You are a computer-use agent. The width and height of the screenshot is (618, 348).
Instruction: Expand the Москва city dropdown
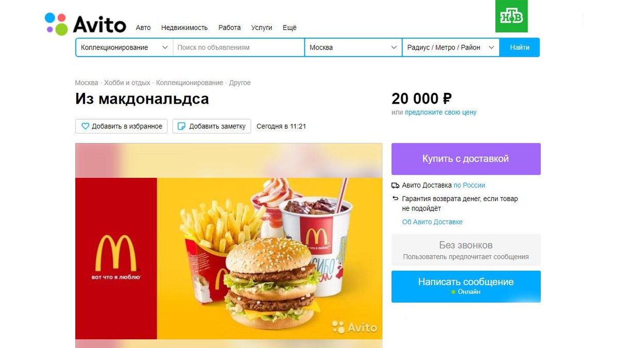click(x=353, y=47)
